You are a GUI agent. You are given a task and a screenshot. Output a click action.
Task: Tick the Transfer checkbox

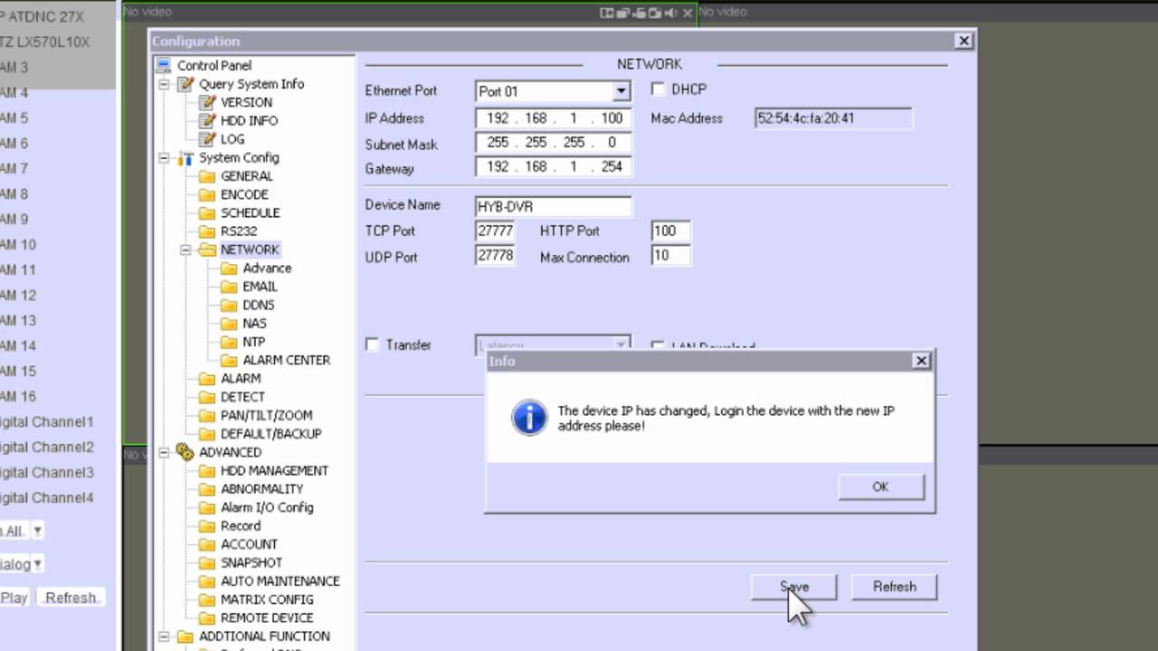372,344
